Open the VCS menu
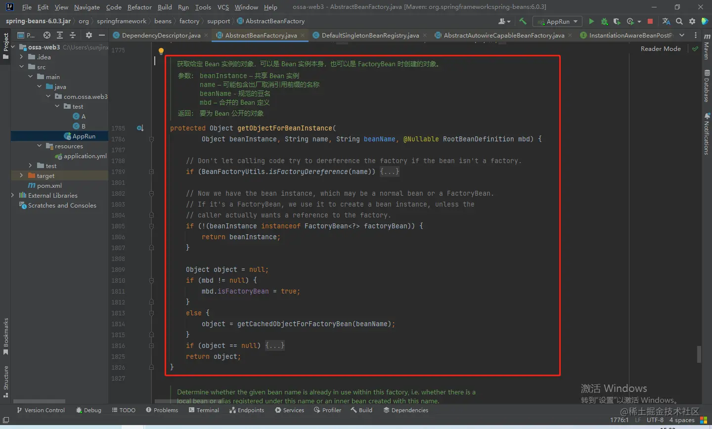Viewport: 712px width, 429px height. pyautogui.click(x=223, y=7)
